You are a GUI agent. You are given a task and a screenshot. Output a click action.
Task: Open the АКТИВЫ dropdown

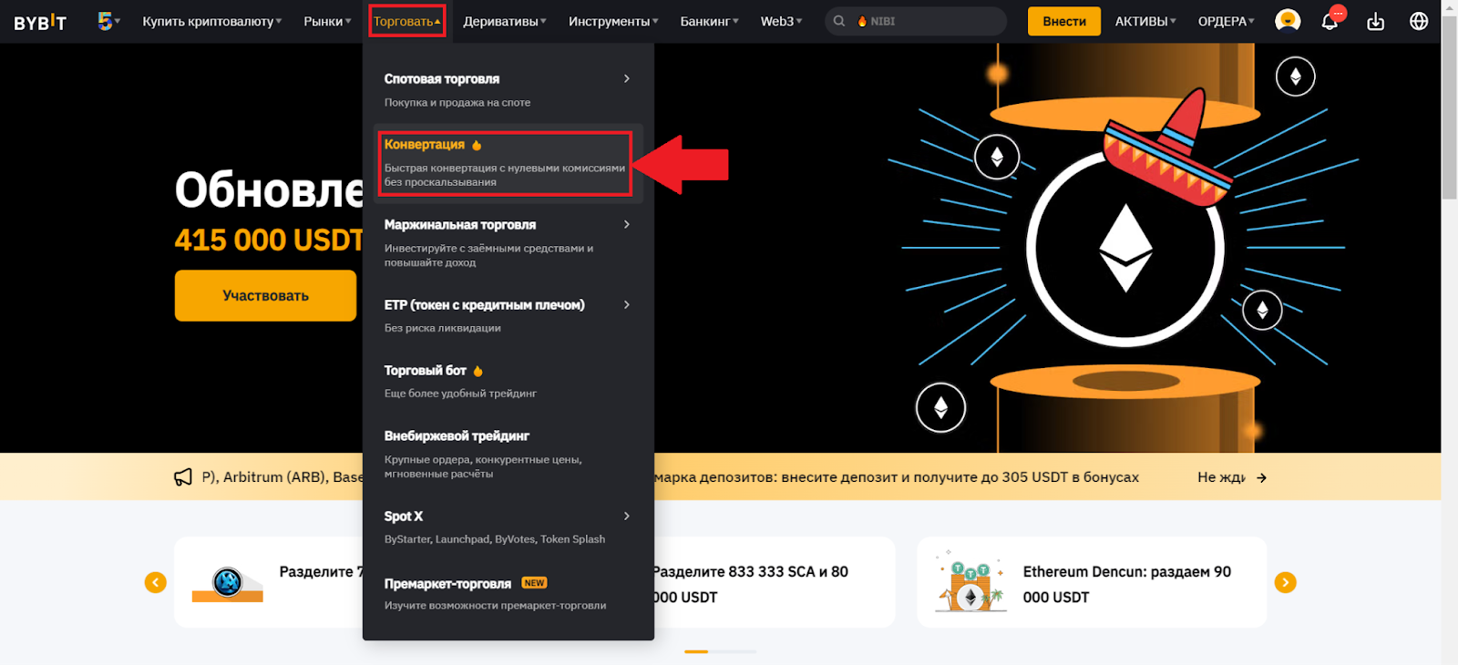[x=1145, y=21]
